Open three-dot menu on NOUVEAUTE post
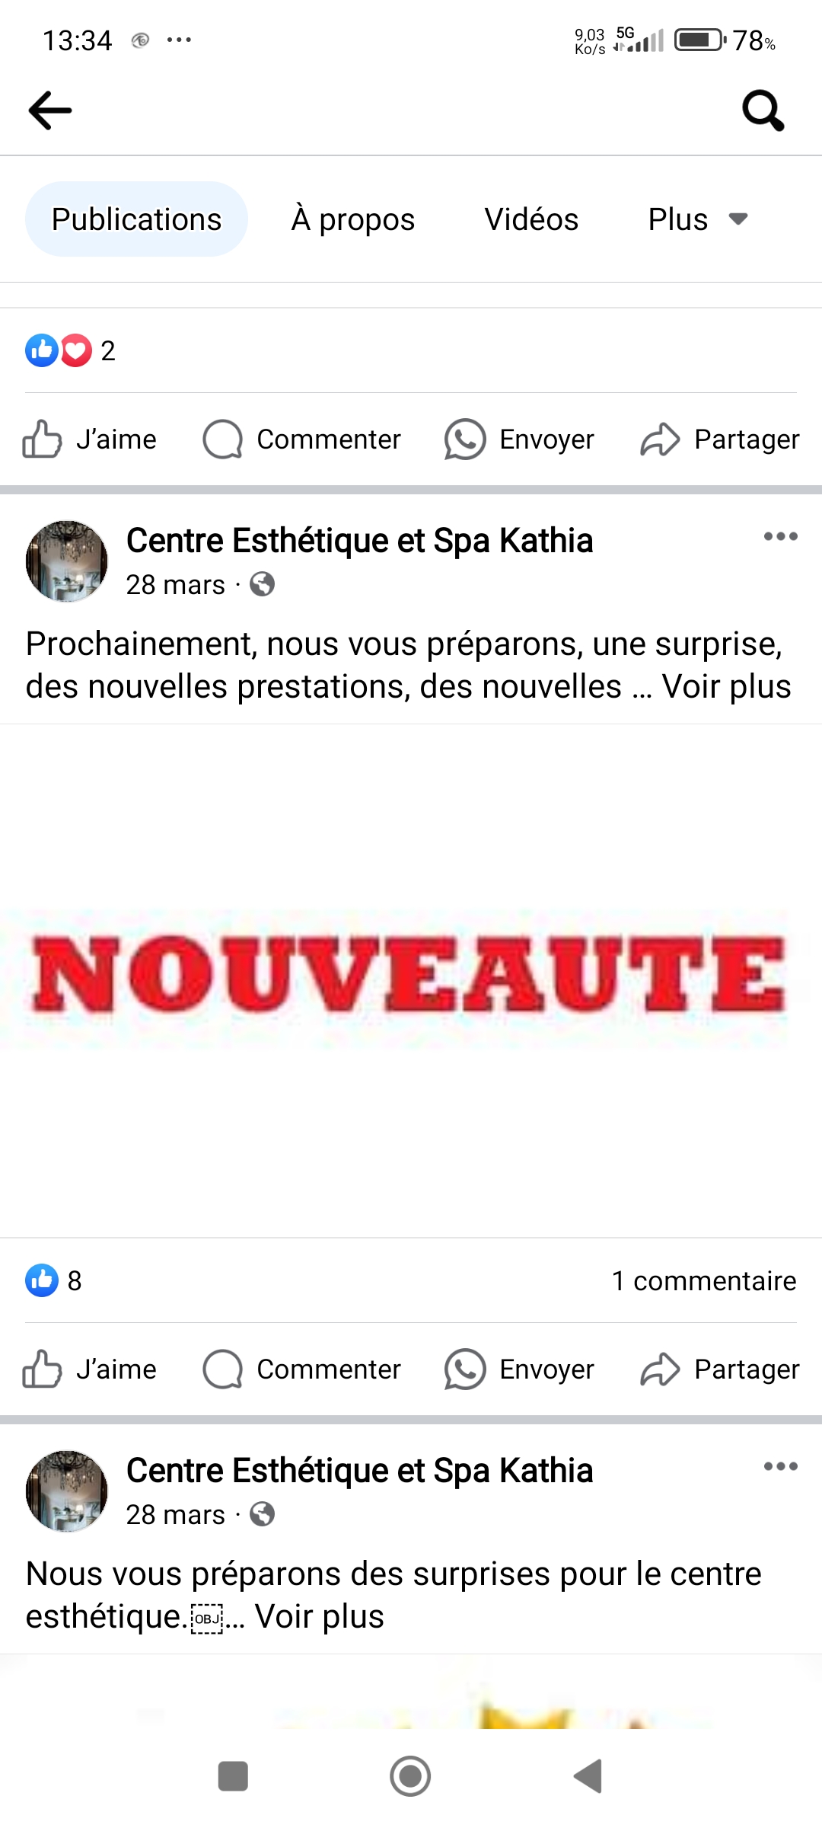Screen dimensions: 822x1828 pos(781,536)
